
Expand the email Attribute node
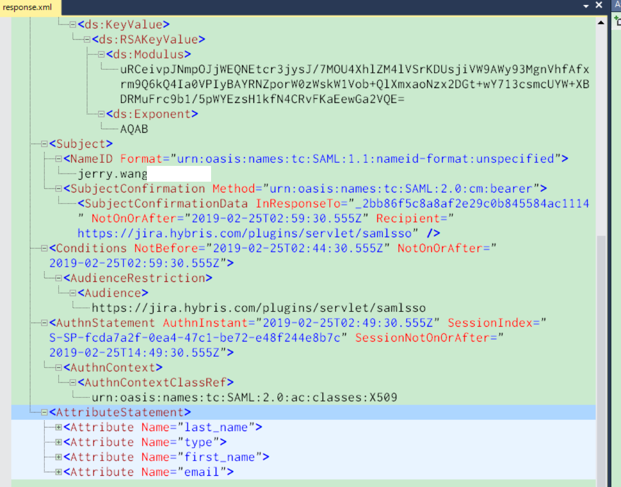click(x=59, y=472)
